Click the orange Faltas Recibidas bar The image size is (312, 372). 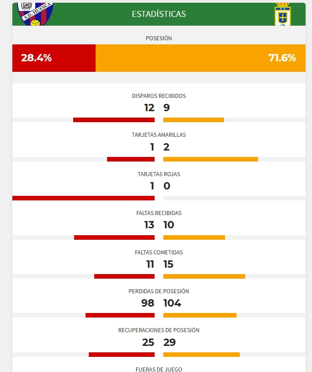194,237
